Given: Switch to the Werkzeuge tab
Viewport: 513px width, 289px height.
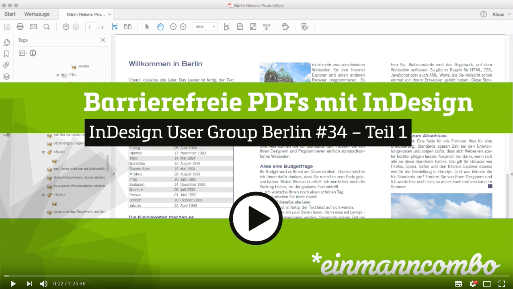Looking at the screenshot, I should tap(37, 14).
